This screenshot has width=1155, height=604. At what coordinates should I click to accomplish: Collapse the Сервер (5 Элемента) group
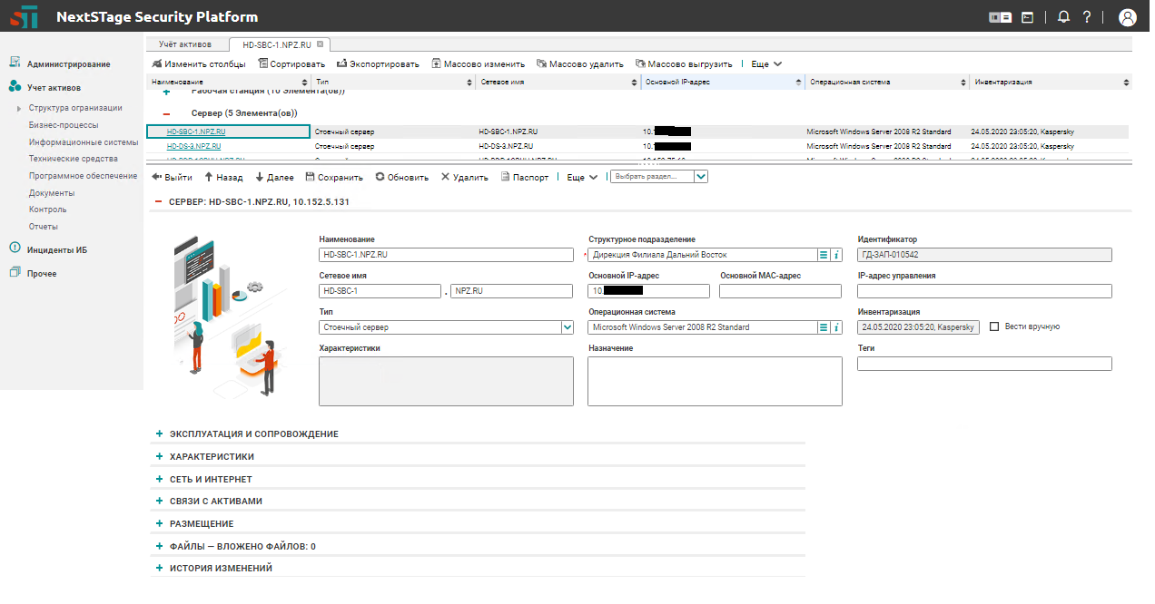click(x=166, y=113)
